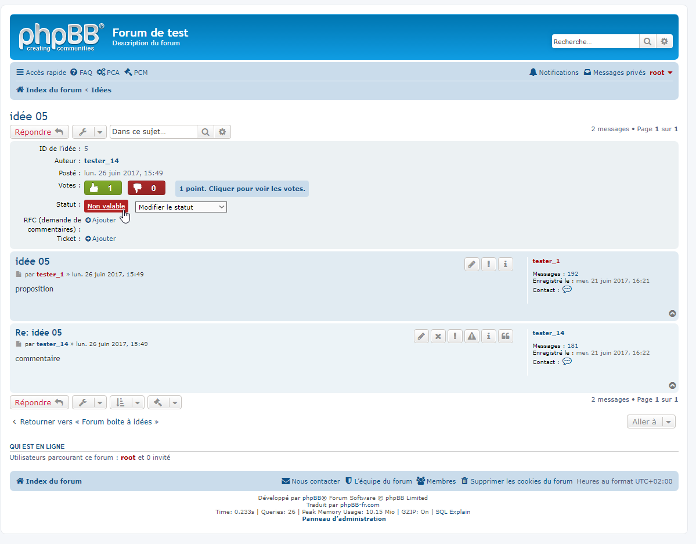Click the information icon on first post
This screenshot has height=544, width=696.
click(506, 265)
